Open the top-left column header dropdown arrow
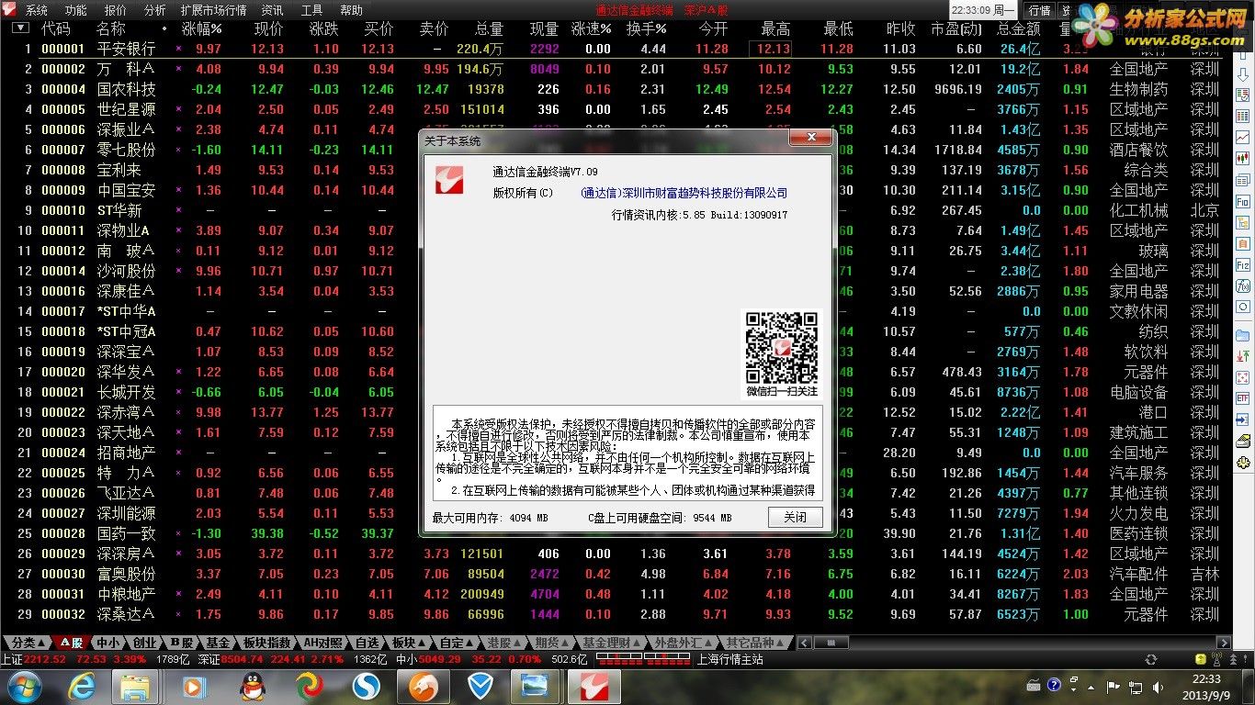The width and height of the screenshot is (1255, 705). click(x=20, y=28)
